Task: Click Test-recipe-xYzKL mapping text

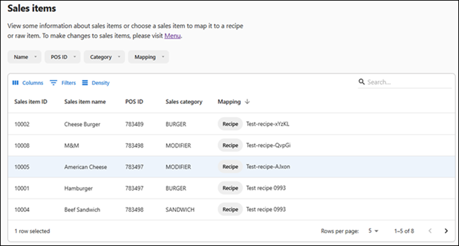Action: [268, 124]
